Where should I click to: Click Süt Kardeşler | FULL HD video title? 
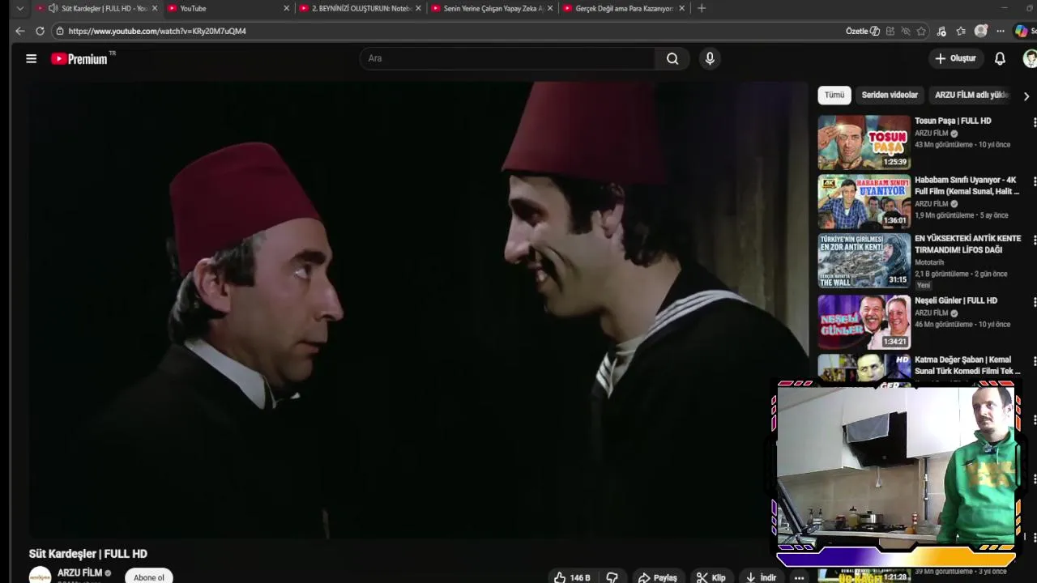coord(88,554)
